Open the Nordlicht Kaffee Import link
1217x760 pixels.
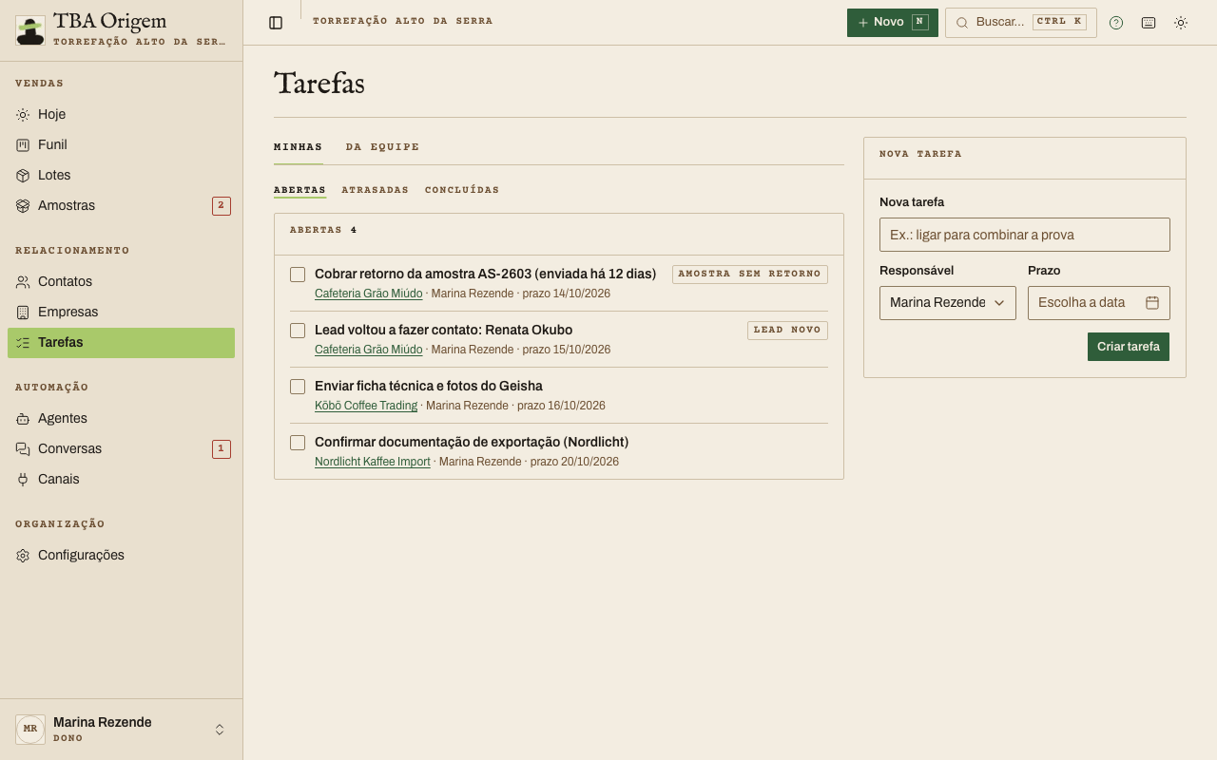point(373,462)
